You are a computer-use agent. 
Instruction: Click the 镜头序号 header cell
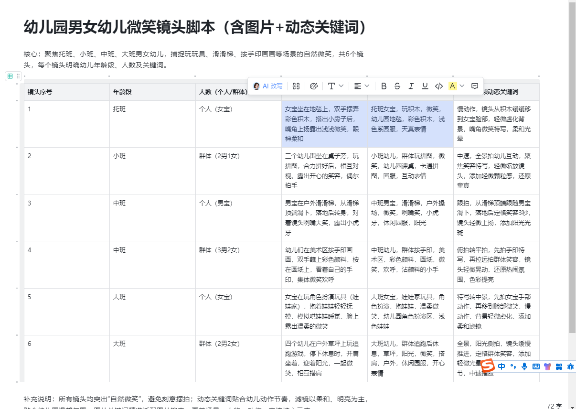67,92
